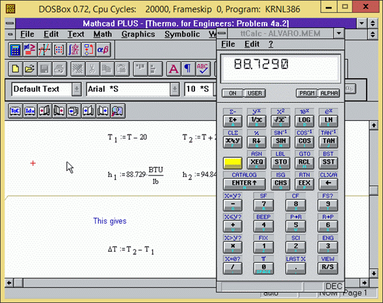Run the ABC spell check
Viewport: 383px width, 303px height.
[203, 69]
